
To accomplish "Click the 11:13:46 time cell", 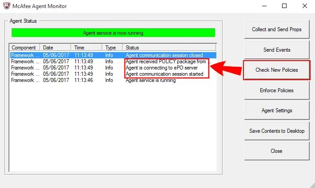I will click(84, 80).
